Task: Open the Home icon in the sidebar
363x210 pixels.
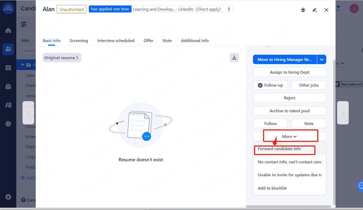Action: coord(8,31)
